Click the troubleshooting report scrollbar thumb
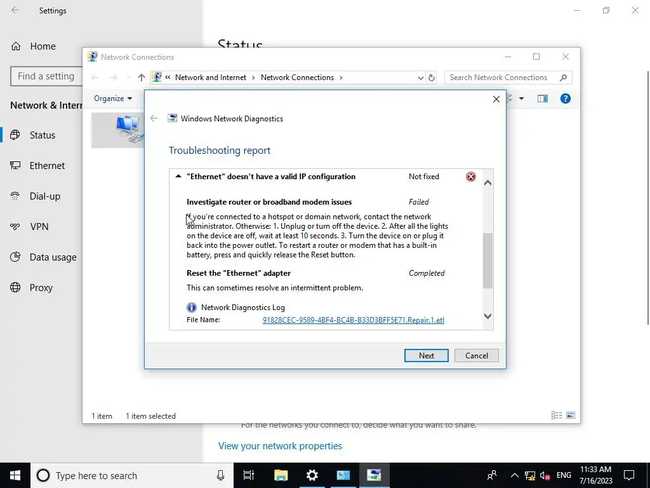Viewport: 650px width, 488px height. coord(488,261)
